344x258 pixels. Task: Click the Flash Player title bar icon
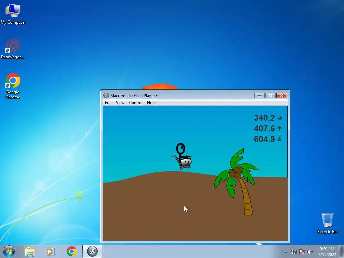106,95
